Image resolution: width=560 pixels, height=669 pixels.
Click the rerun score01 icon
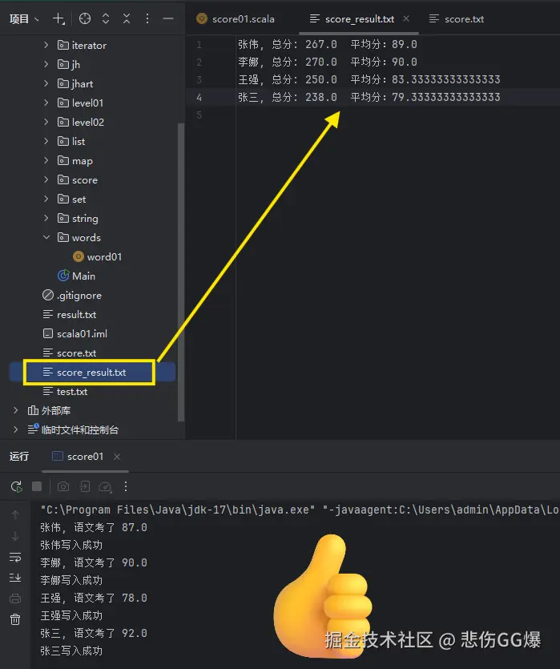pyautogui.click(x=16, y=486)
